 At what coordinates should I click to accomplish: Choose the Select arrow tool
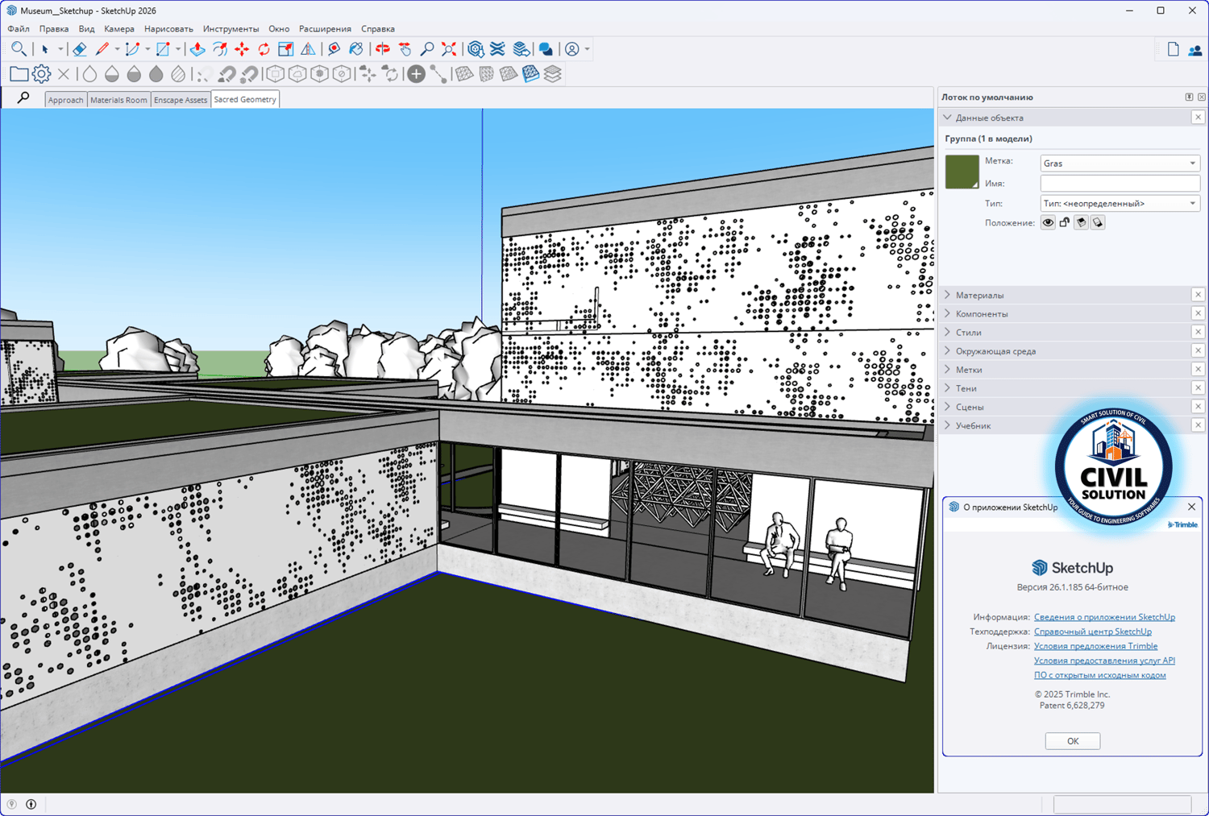tap(45, 49)
